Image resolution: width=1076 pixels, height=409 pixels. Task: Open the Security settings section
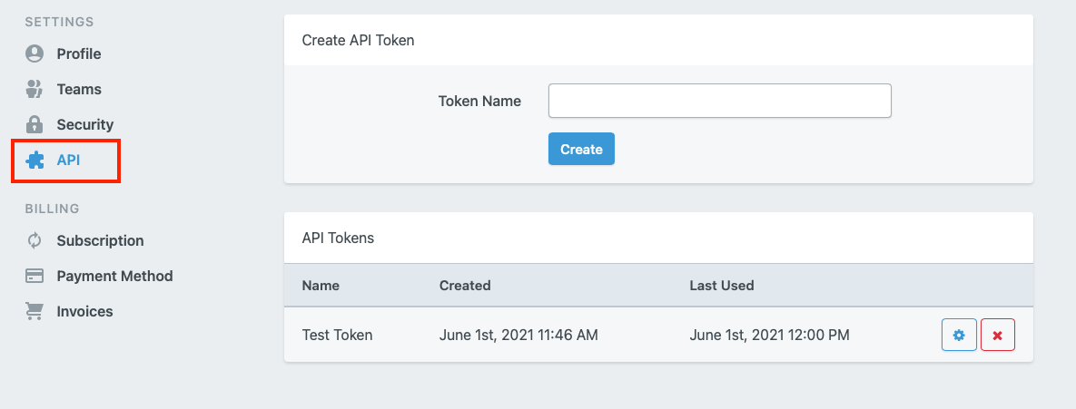(85, 124)
